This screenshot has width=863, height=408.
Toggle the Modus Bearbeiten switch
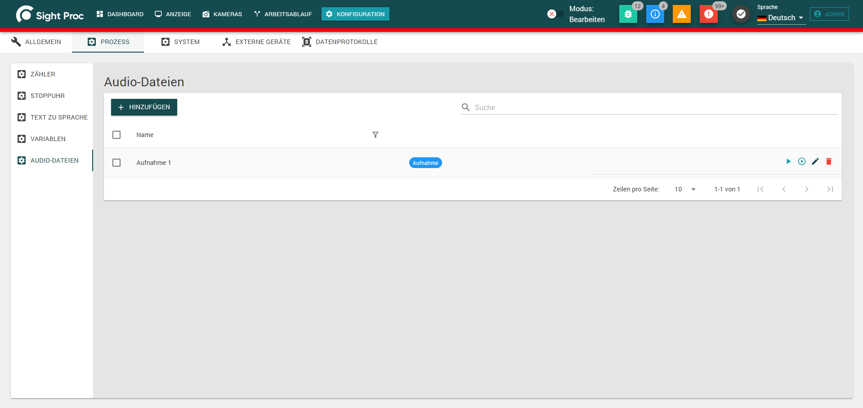point(555,14)
